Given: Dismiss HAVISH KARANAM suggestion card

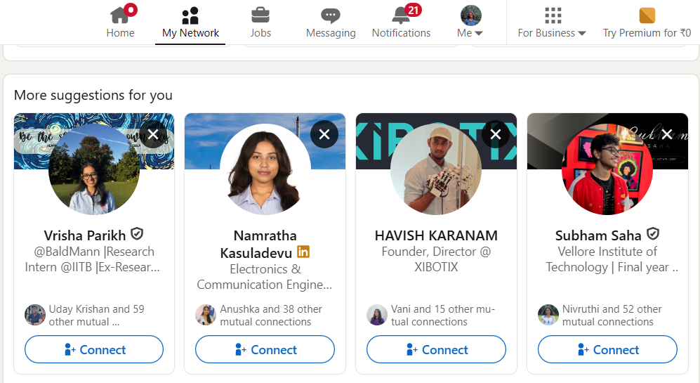Looking at the screenshot, I should click(496, 134).
